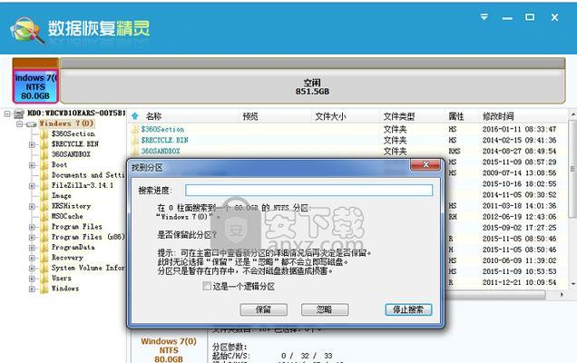Click the Recovery folder icon in the tree
The height and width of the screenshot is (363, 577).
click(44, 258)
